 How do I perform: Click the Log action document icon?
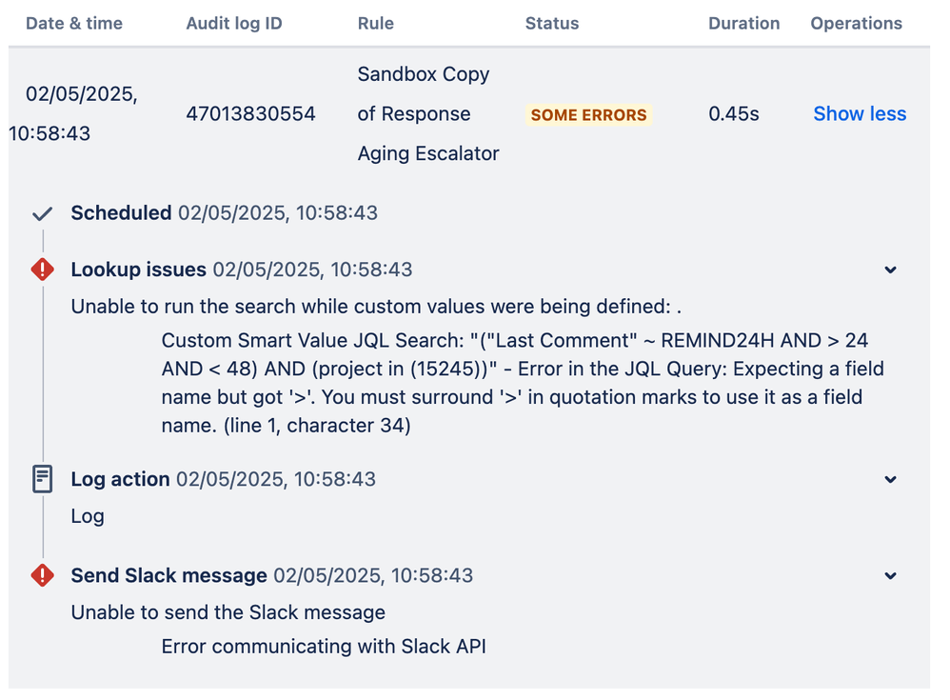(x=42, y=479)
